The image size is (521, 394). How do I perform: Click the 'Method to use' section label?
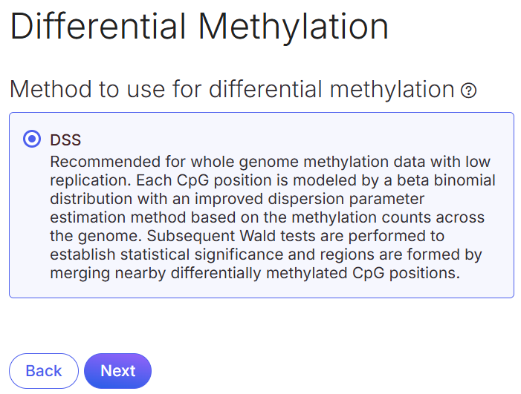[x=232, y=89]
